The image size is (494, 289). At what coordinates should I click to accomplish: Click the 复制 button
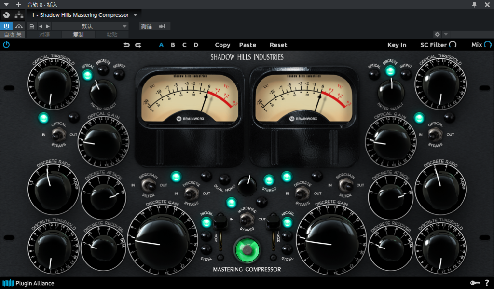point(78,34)
